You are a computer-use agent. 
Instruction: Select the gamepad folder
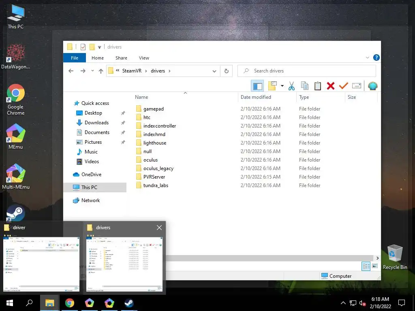tap(154, 109)
